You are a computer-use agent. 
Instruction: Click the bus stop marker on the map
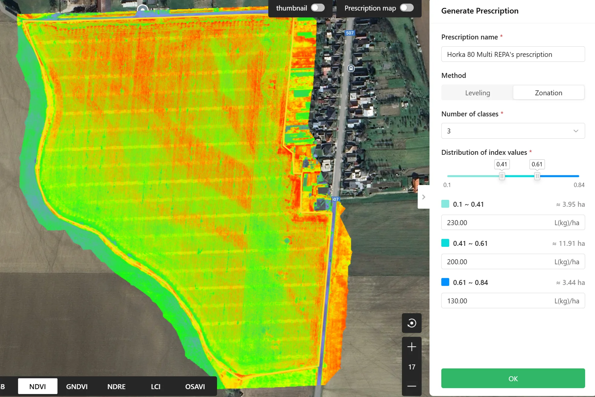pyautogui.click(x=351, y=68)
